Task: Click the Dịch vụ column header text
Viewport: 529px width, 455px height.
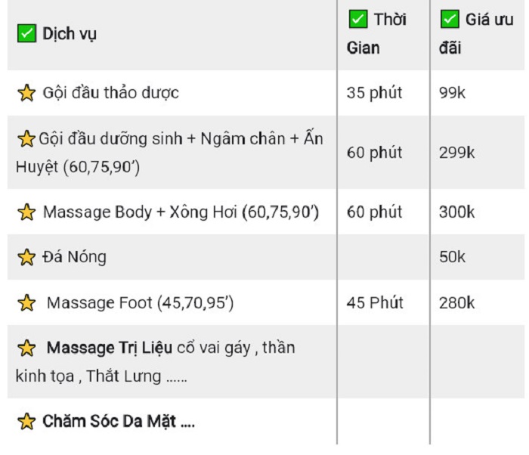Action: [x=70, y=34]
